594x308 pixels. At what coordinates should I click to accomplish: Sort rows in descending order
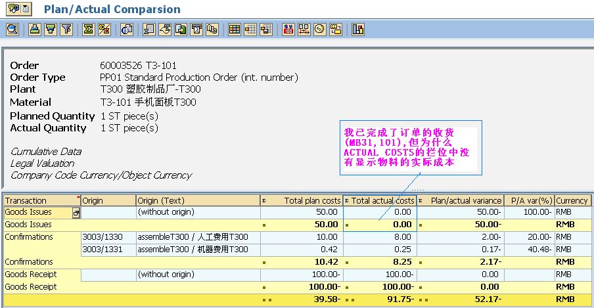coord(50,29)
